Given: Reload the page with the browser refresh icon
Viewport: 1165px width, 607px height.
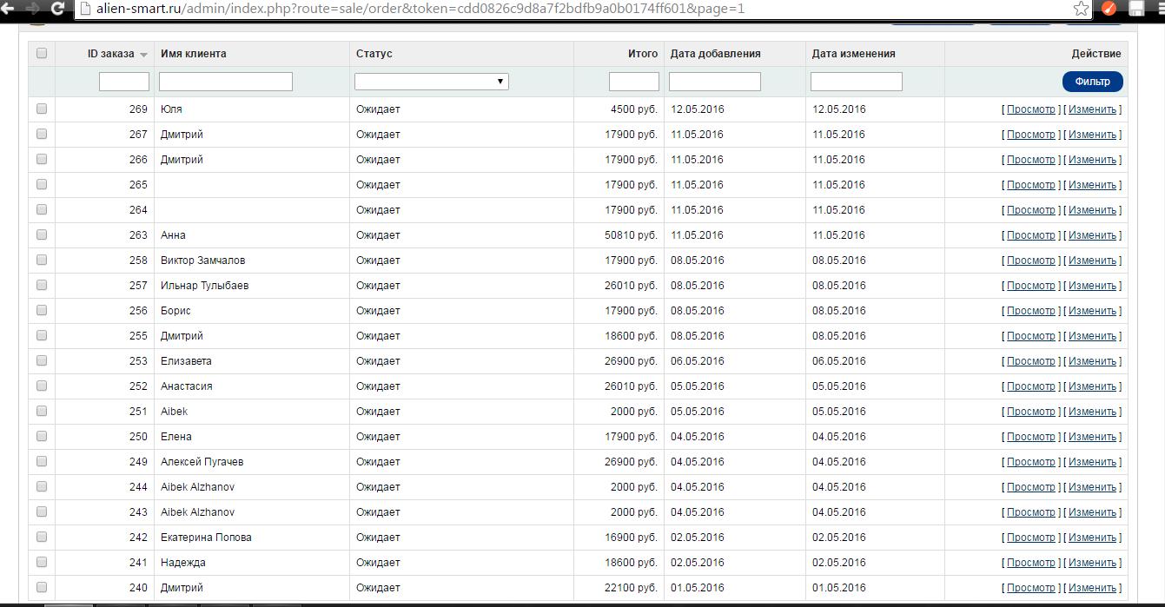Looking at the screenshot, I should [x=57, y=9].
